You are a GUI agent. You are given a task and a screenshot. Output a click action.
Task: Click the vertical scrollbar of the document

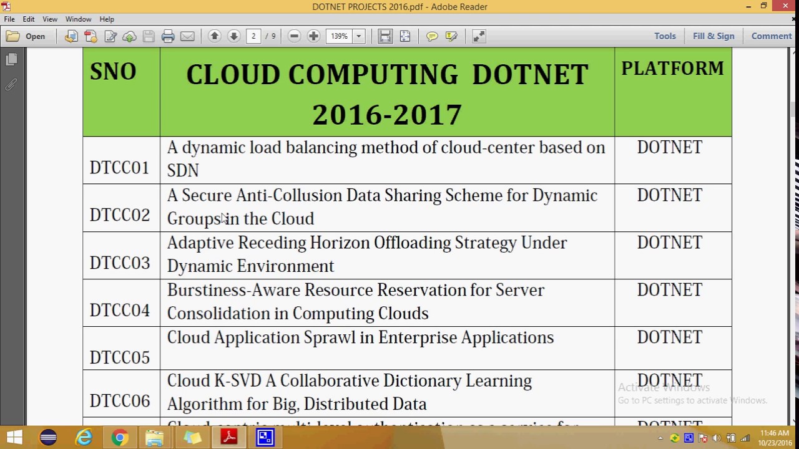(793, 237)
